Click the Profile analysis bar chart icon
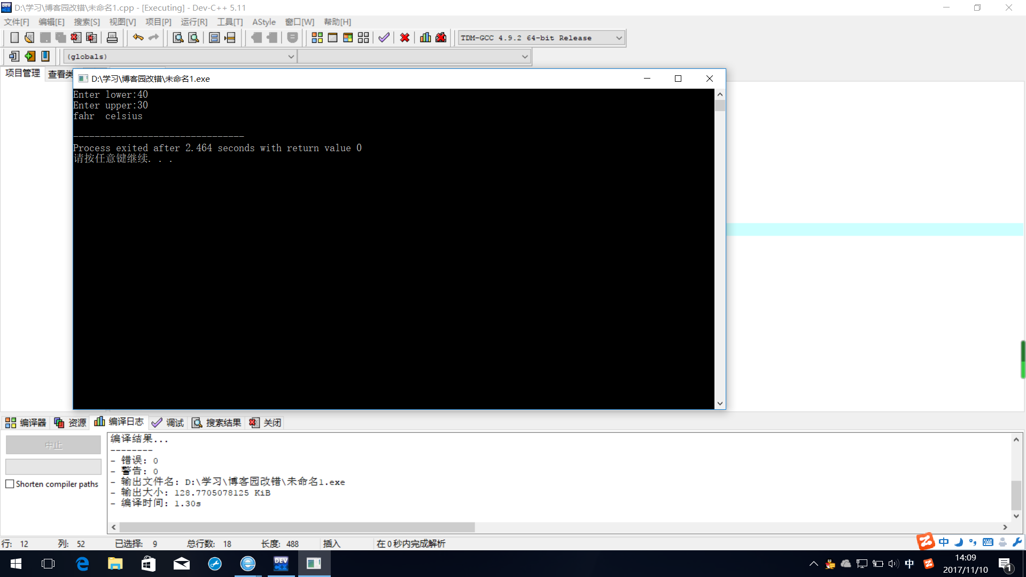The height and width of the screenshot is (577, 1026). (x=425, y=38)
